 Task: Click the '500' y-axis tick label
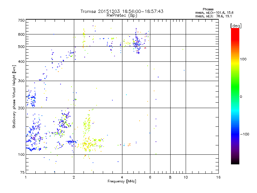coord(21,47)
